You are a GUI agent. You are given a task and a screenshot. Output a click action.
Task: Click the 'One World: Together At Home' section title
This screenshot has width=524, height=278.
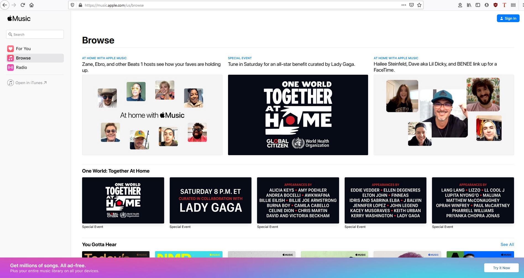tap(116, 171)
